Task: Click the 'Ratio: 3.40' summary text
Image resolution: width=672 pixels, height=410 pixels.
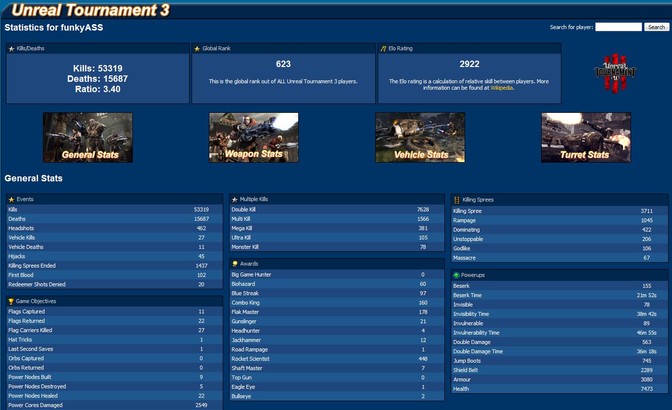Action: click(98, 89)
